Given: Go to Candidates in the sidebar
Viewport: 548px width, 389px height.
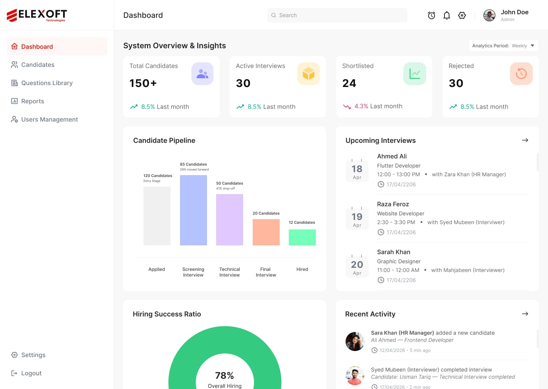Looking at the screenshot, I should click(57, 65).
